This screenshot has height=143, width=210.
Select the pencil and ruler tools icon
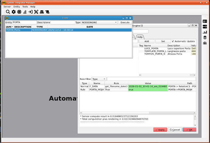36,12
